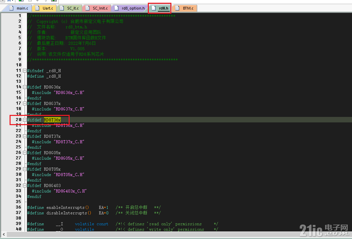Collapse the #ifdef RD8T37x fold at line 23
Image resolution: width=352 pixels, height=239 pixels.
(x=25, y=136)
